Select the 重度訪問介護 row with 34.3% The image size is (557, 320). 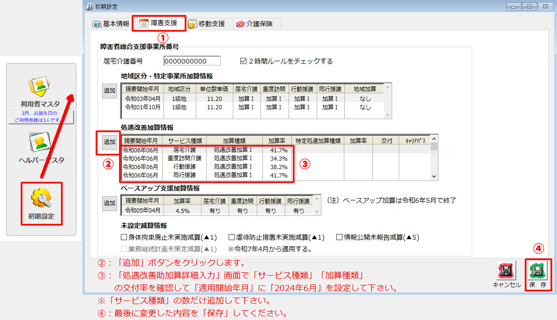pyautogui.click(x=206, y=158)
